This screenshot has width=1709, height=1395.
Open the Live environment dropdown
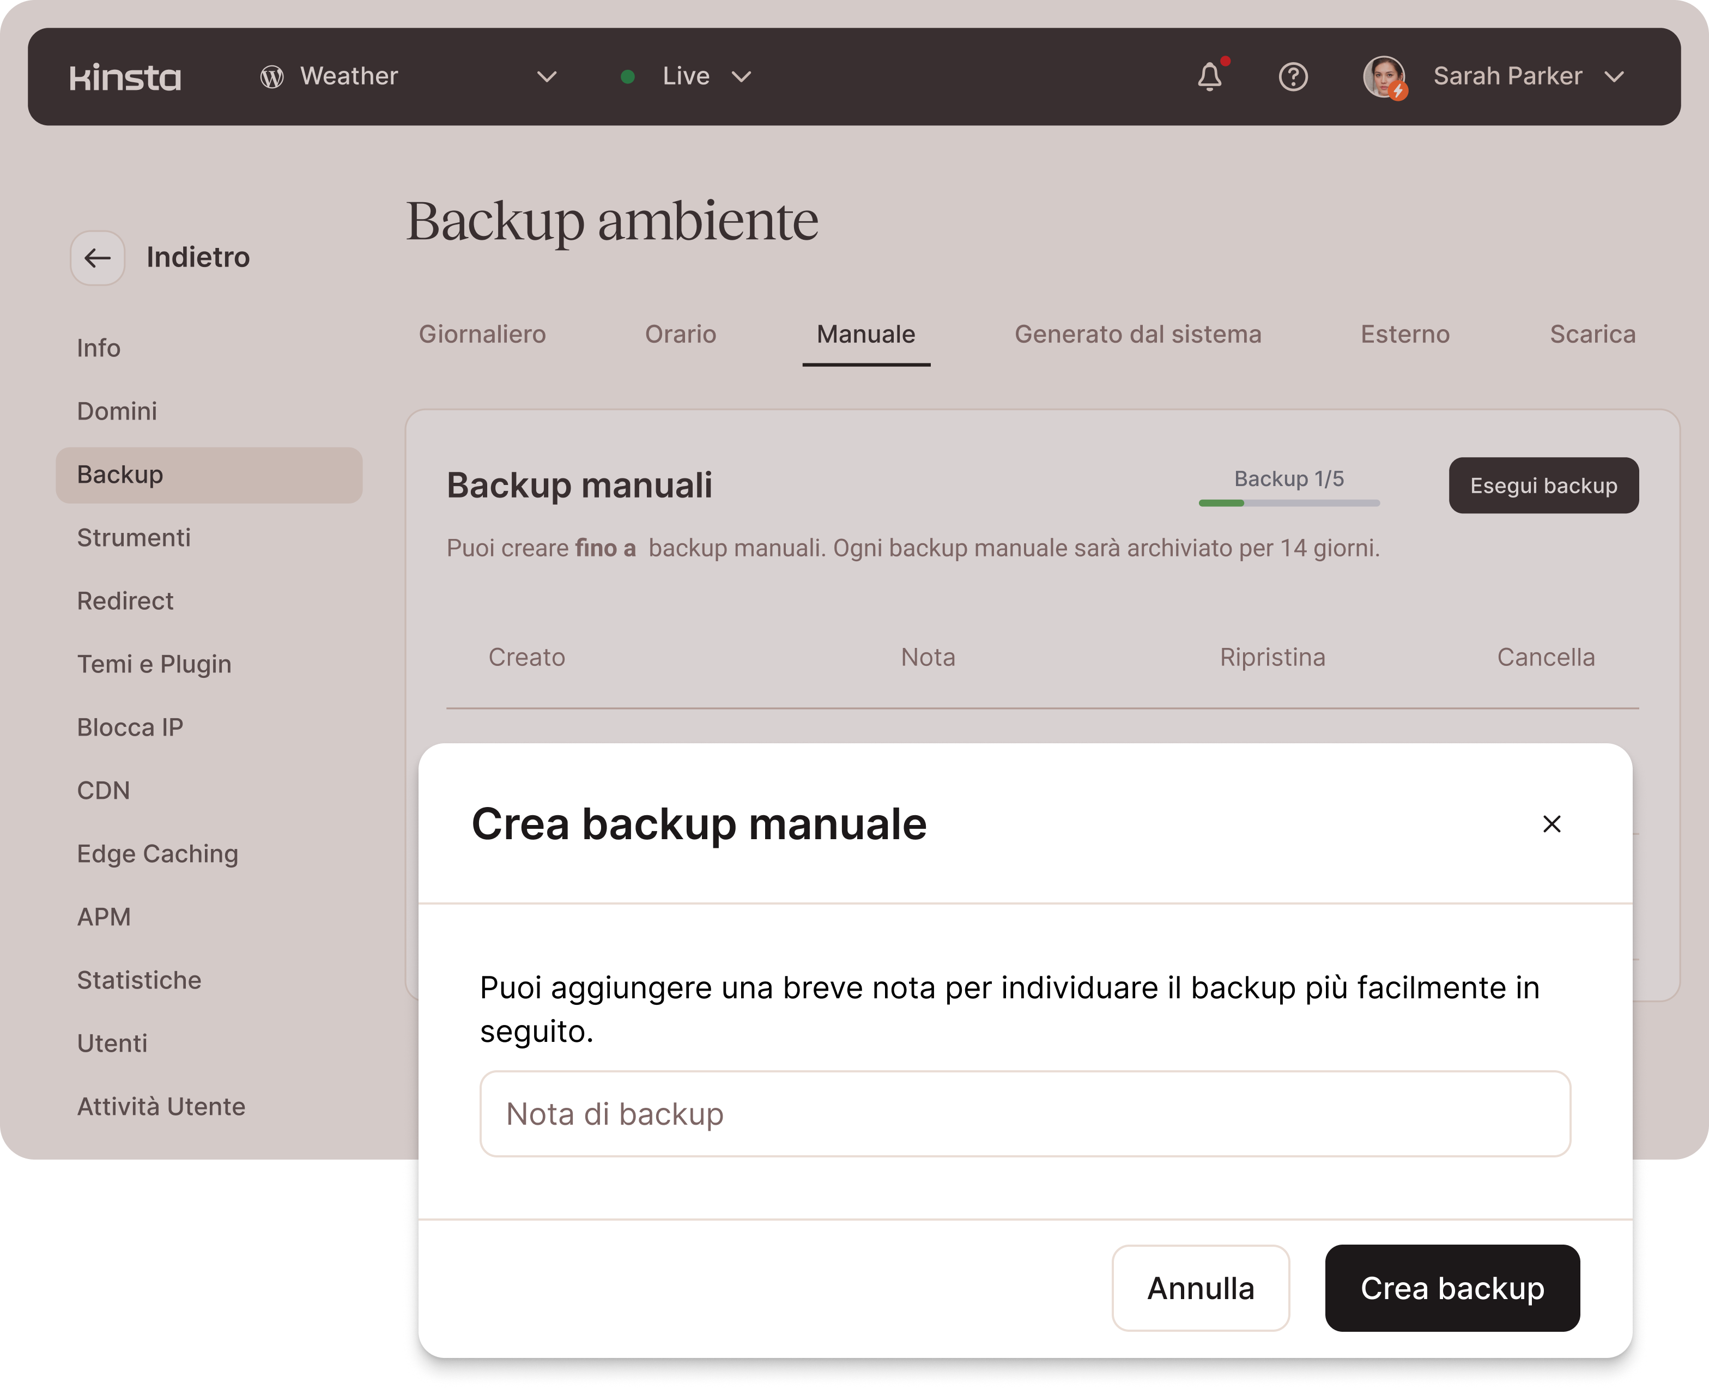click(x=741, y=77)
